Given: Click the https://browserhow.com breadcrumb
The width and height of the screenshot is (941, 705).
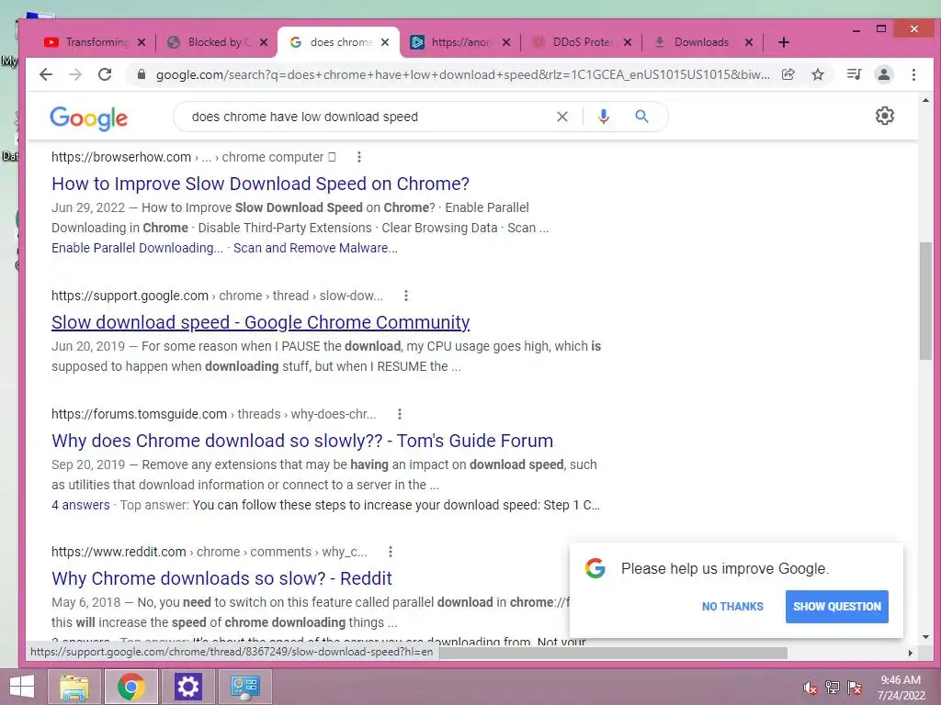Looking at the screenshot, I should coord(121,157).
